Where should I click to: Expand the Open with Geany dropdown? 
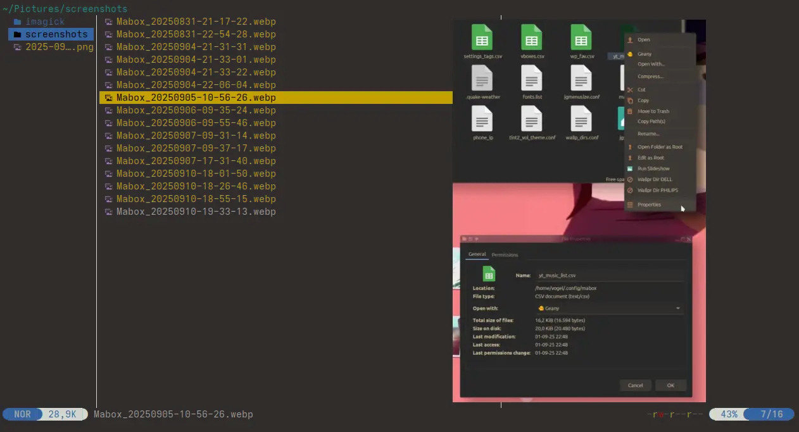pos(678,308)
